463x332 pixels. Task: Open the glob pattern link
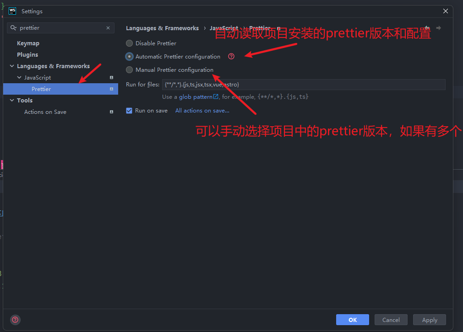[x=198, y=96]
